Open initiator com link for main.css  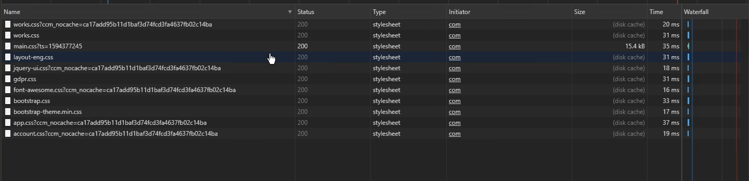(454, 46)
